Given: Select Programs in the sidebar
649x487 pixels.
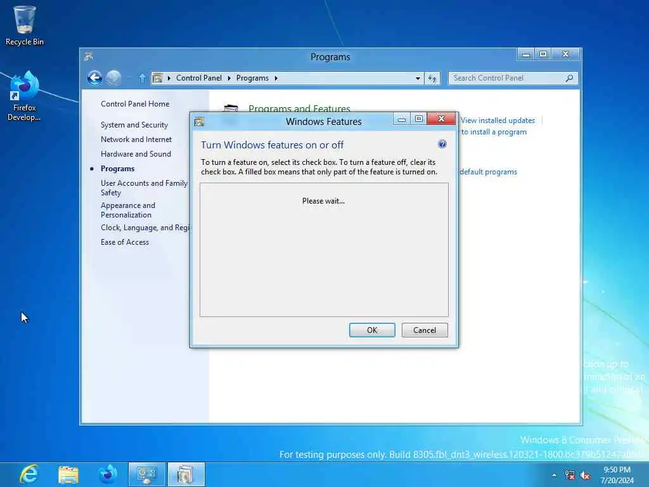Looking at the screenshot, I should (117, 169).
